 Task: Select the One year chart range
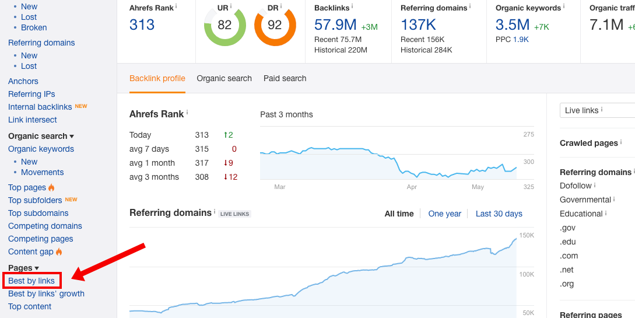point(445,214)
